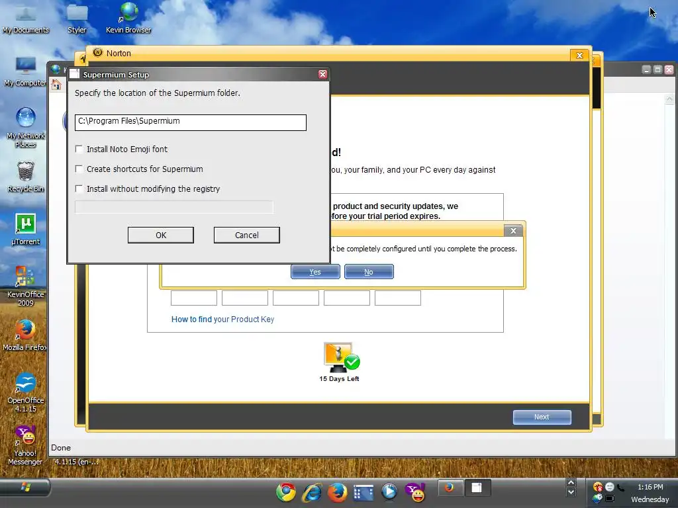Open the My Documents desktop icon
Image resolution: width=678 pixels, height=508 pixels.
click(x=26, y=18)
